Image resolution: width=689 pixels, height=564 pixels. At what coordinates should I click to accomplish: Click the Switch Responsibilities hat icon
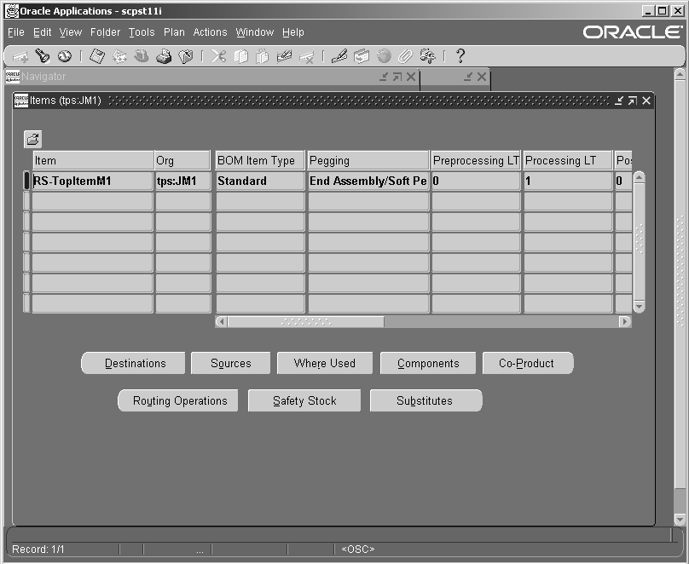142,56
